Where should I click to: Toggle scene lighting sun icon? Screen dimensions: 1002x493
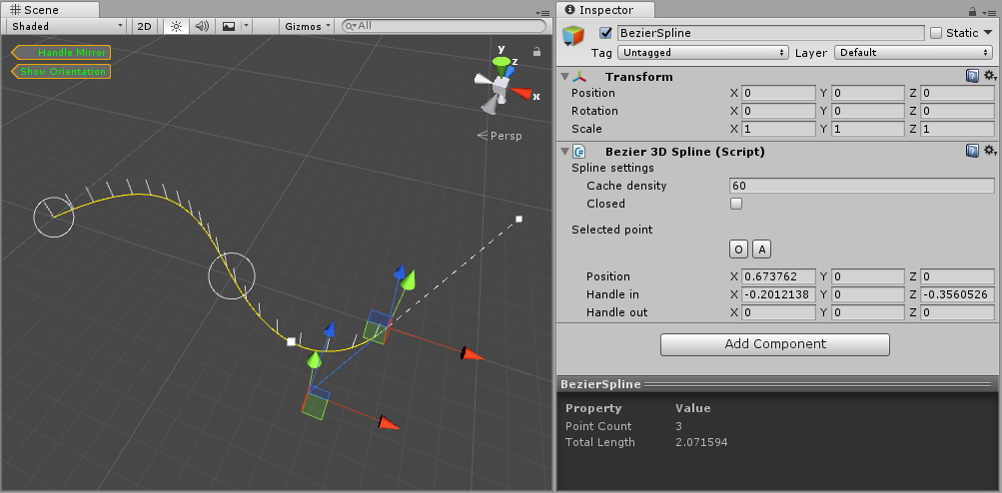[x=177, y=26]
